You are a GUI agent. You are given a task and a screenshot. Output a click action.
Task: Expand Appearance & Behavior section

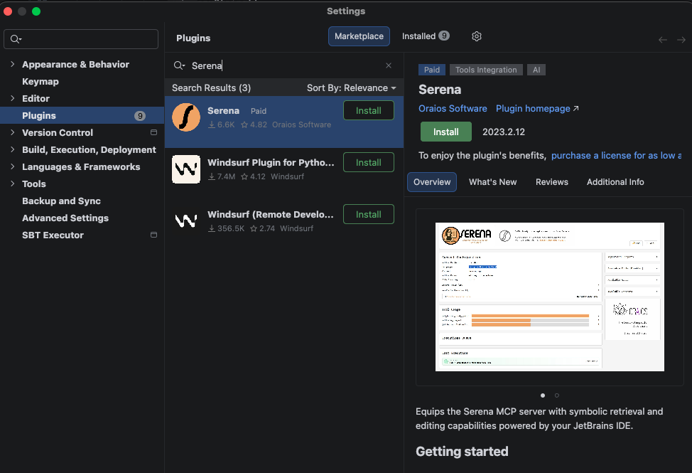click(12, 64)
